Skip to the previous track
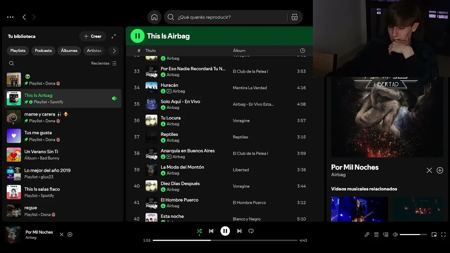The width and height of the screenshot is (450, 253). 211,231
